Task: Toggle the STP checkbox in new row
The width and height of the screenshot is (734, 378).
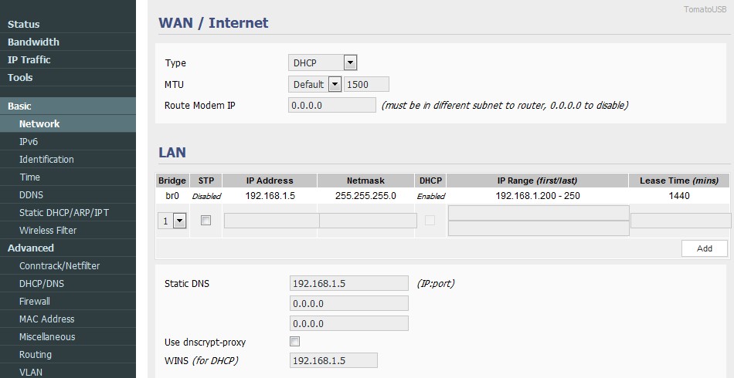Action: (x=206, y=221)
